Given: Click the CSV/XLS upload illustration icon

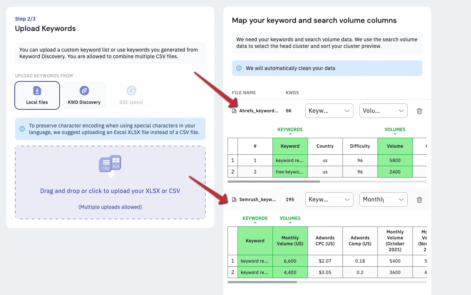Looking at the screenshot, I should [110, 165].
